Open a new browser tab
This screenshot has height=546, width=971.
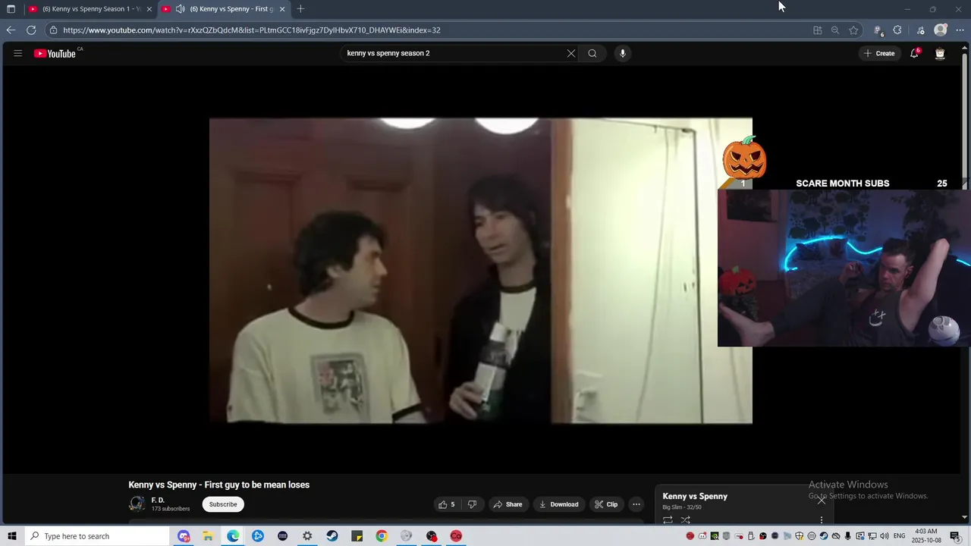(x=300, y=9)
